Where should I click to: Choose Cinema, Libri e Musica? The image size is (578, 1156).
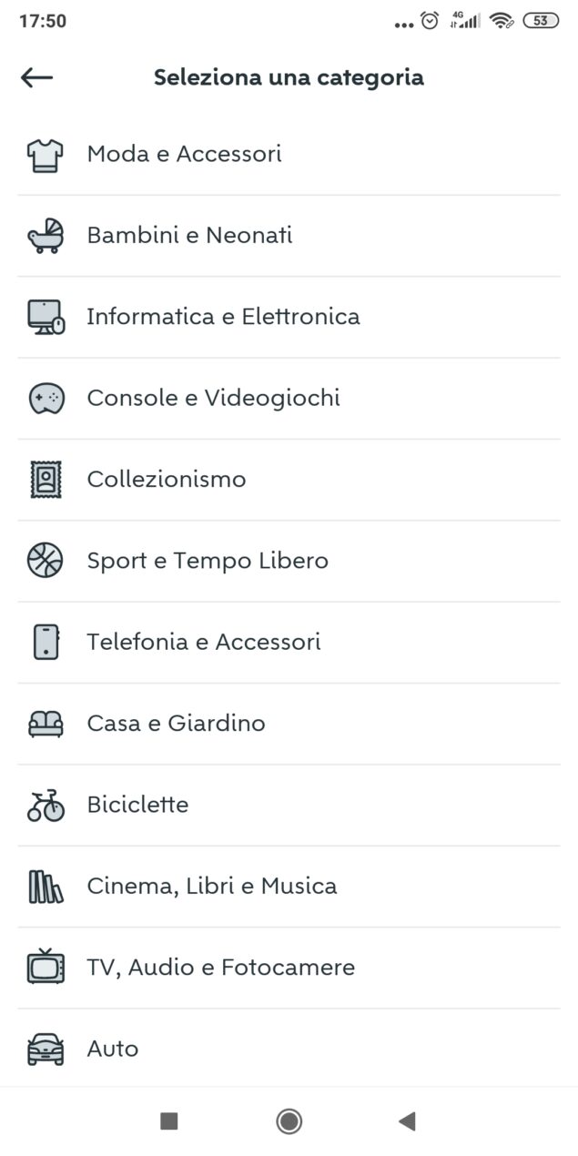pyautogui.click(x=211, y=886)
